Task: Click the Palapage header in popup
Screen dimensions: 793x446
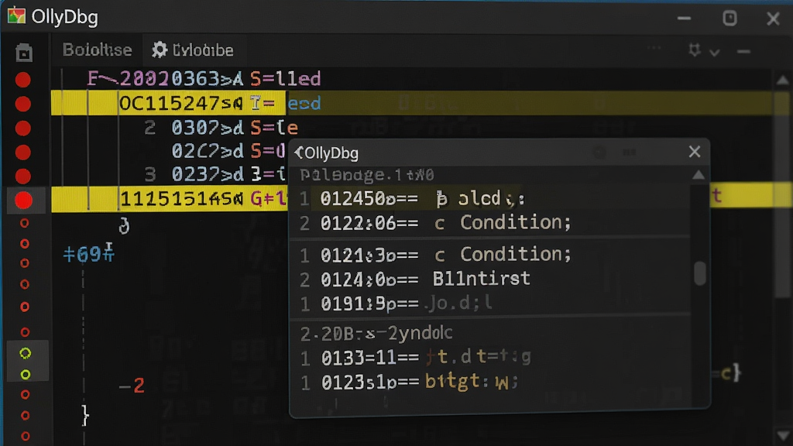Action: tap(366, 175)
